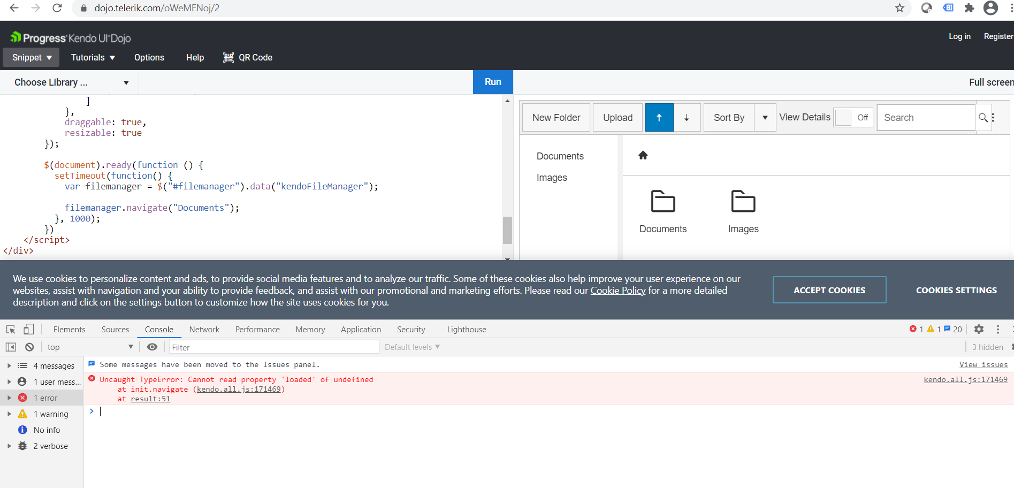Open the Options menu
This screenshot has width=1014, height=488.
click(x=149, y=57)
